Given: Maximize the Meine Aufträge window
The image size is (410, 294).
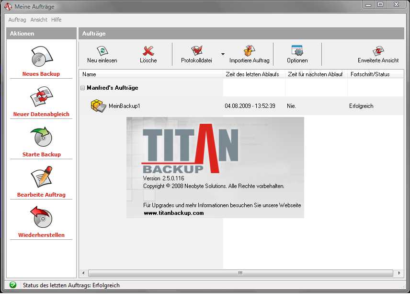Looking at the screenshot, I should pos(380,5).
